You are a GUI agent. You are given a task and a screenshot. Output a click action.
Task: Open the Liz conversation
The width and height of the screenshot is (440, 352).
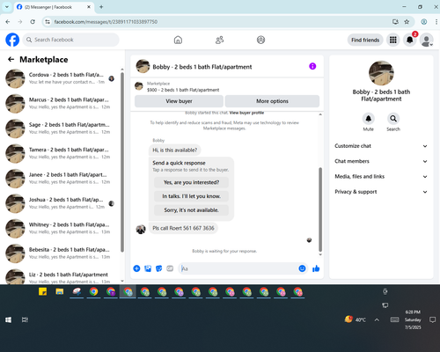coord(61,277)
